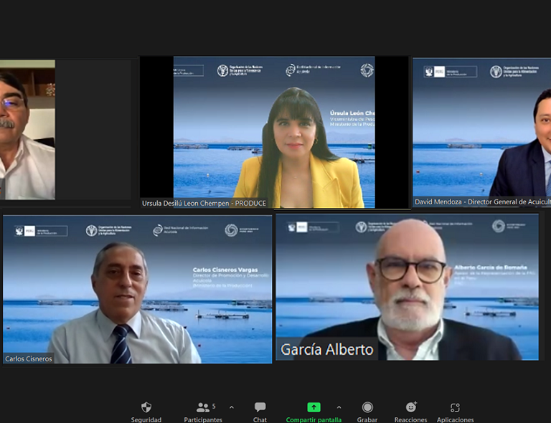
Task: Click the David Mendoza name label
Action: pos(482,202)
